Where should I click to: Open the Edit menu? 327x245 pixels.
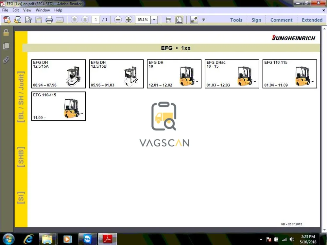[x=16, y=10]
